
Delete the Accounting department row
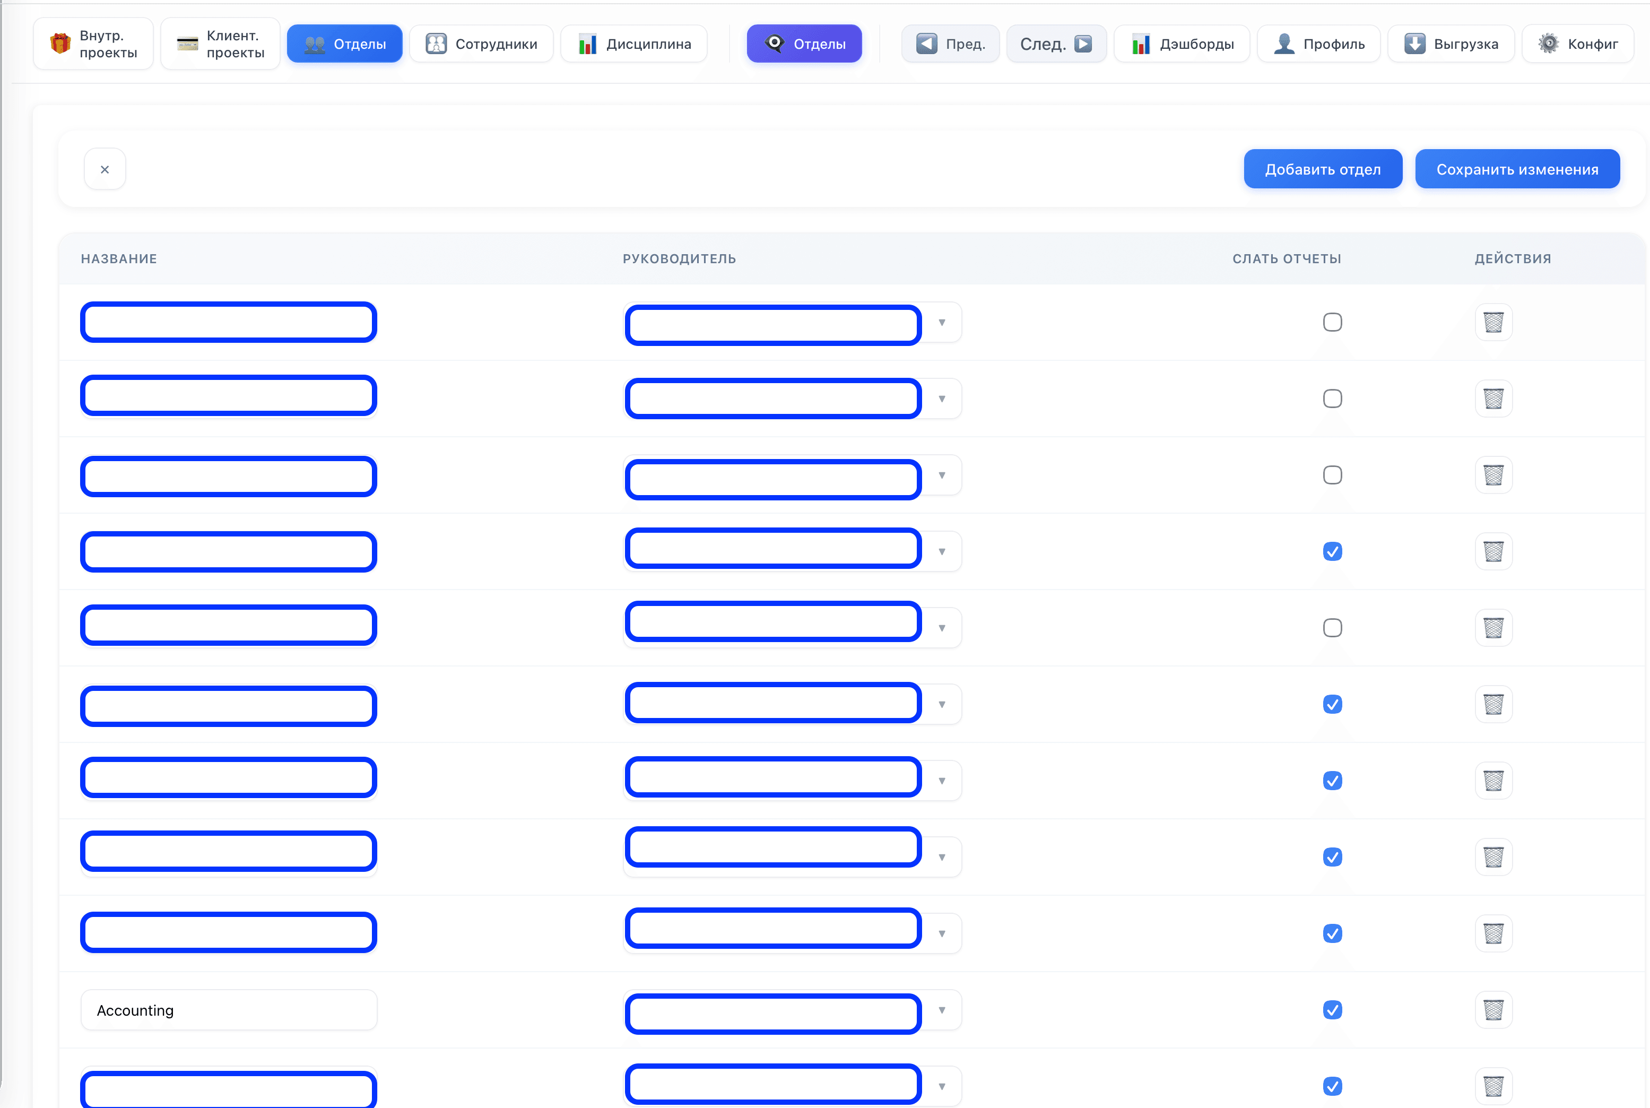[1492, 1010]
